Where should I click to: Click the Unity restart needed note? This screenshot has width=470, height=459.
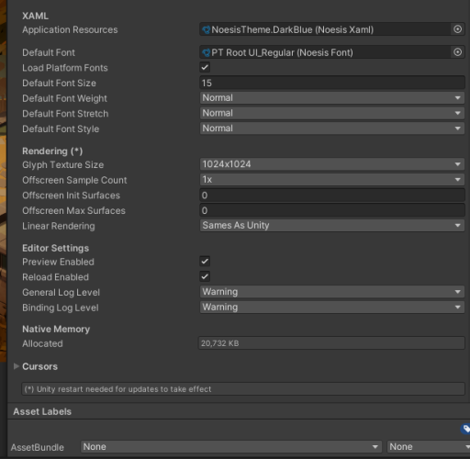tap(243, 389)
